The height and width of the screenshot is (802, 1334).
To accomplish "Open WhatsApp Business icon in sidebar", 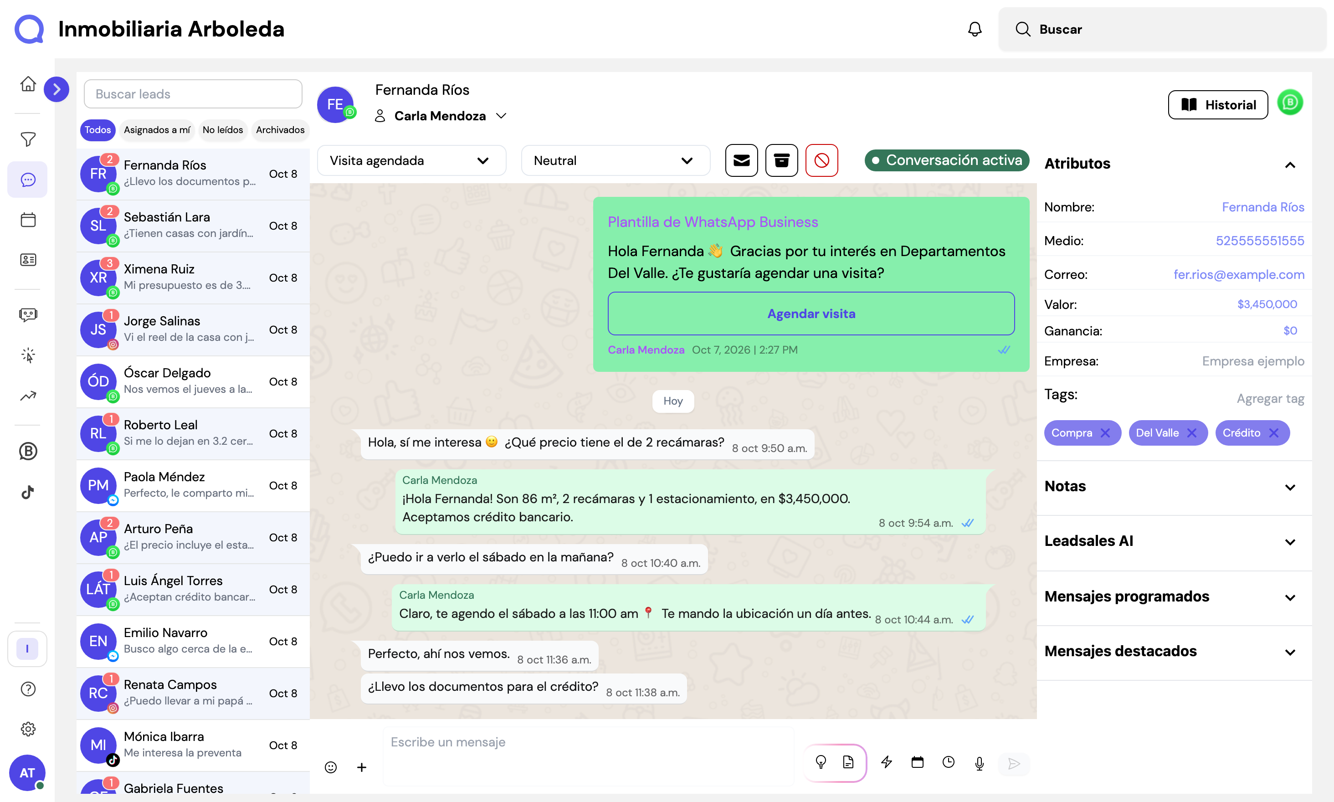I will 28,451.
